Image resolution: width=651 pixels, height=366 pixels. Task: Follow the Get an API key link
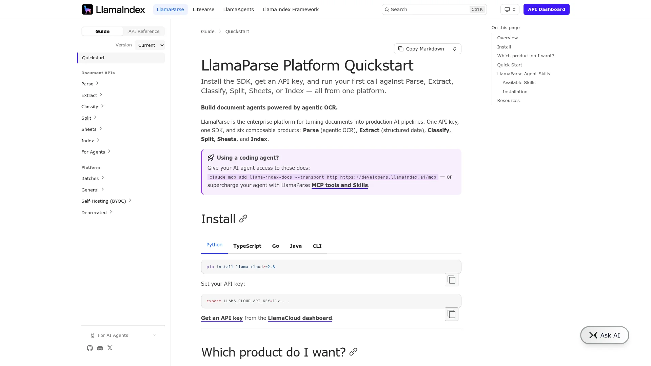[222, 318]
